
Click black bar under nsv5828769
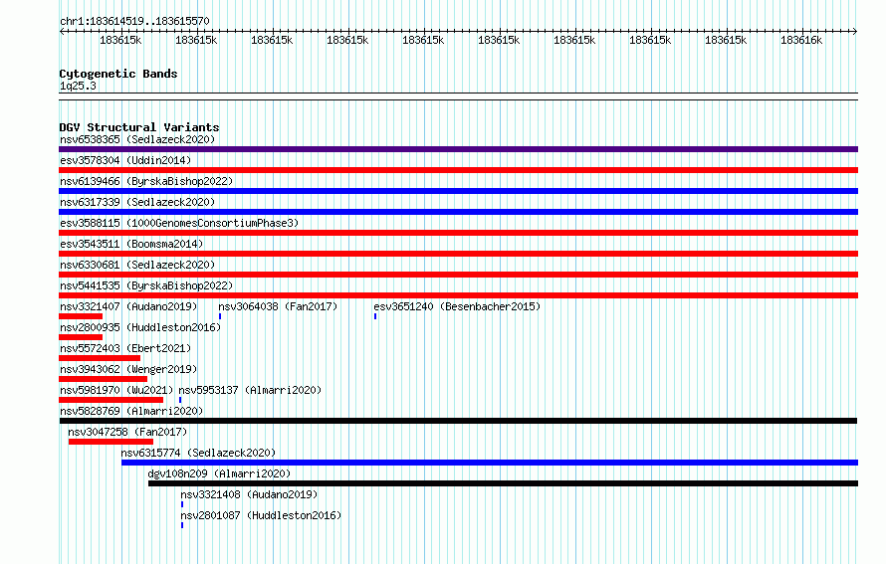[x=458, y=421]
